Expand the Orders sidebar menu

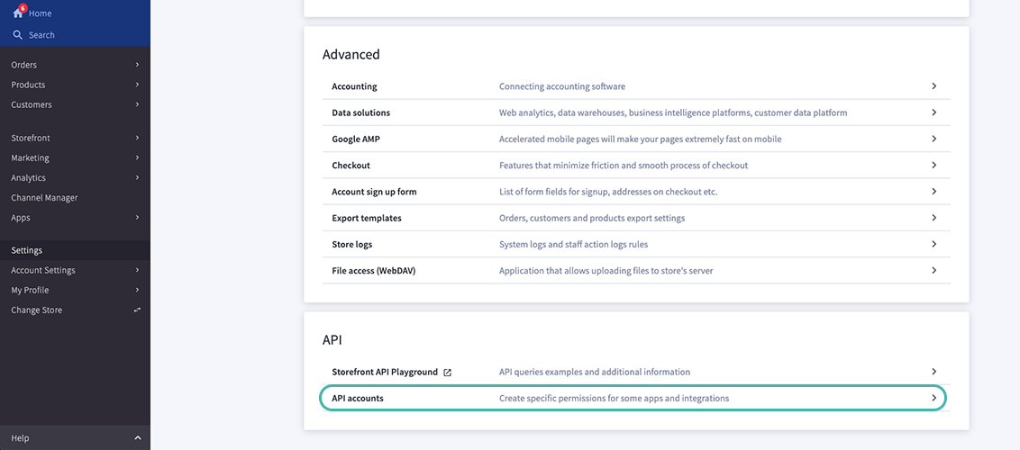(137, 65)
